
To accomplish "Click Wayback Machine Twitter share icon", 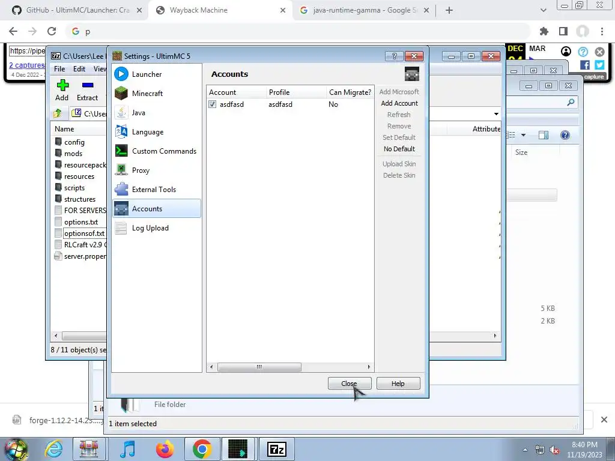I will [x=599, y=65].
